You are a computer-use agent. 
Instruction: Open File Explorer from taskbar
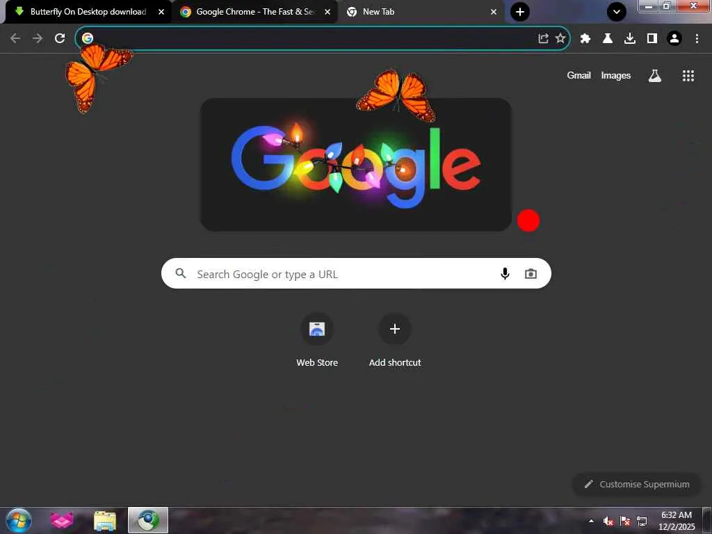coord(105,520)
